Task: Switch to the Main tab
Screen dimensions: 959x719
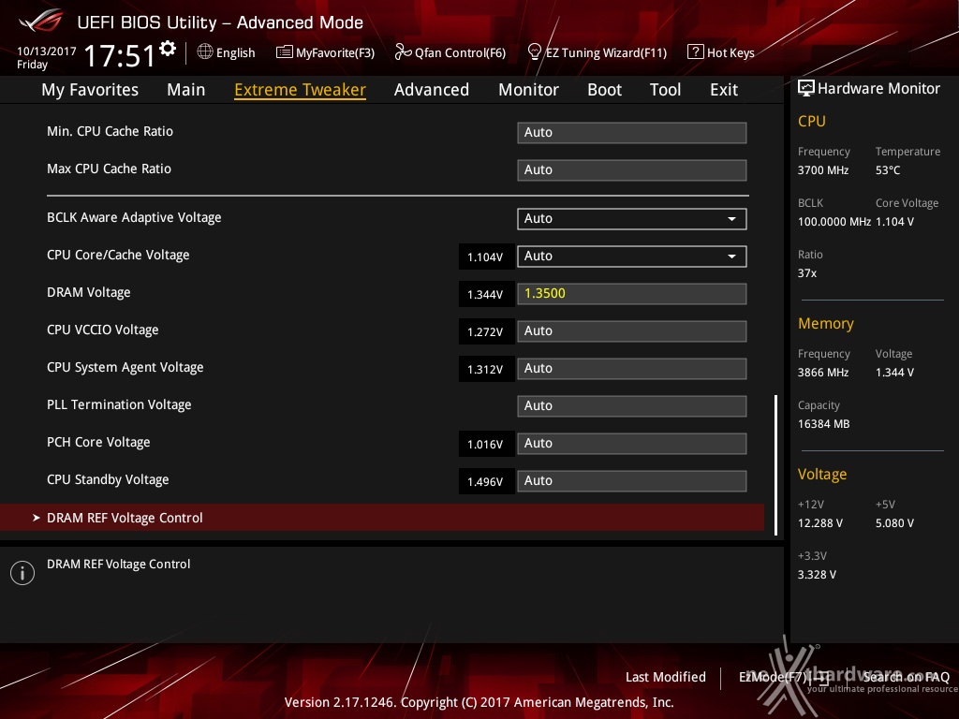Action: click(x=186, y=90)
